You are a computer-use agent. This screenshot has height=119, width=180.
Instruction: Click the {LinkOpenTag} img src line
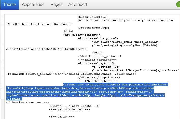pyautogui.click(x=126, y=45)
